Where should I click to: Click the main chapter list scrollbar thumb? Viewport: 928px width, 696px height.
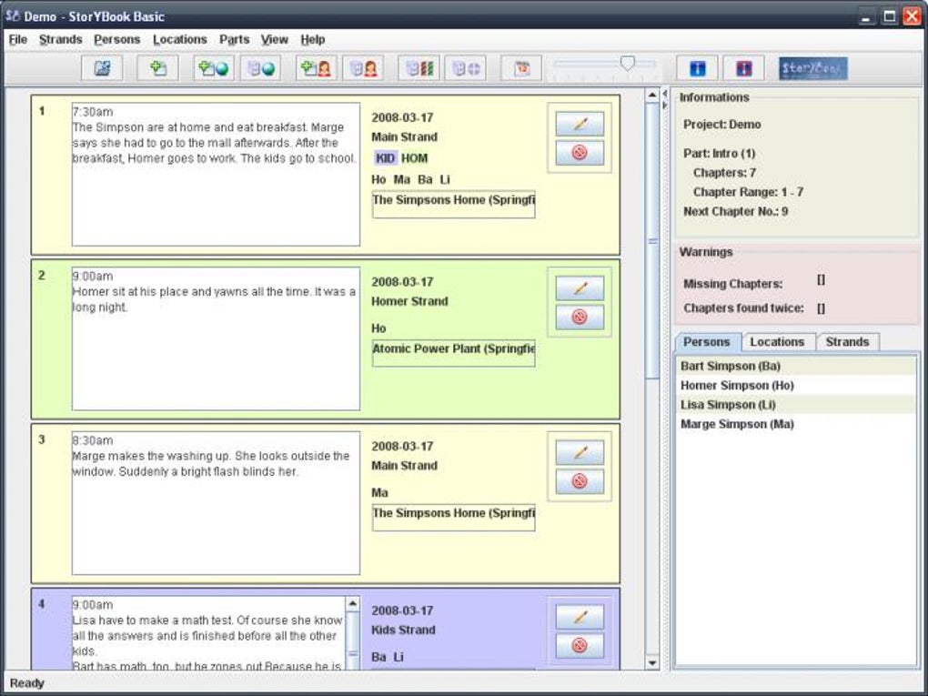pyautogui.click(x=652, y=240)
